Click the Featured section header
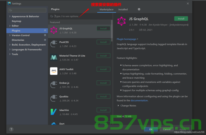206x135 pixels. [x=55, y=22]
